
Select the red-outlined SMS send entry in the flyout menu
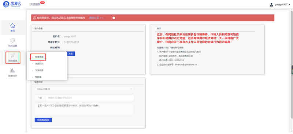point(38,57)
